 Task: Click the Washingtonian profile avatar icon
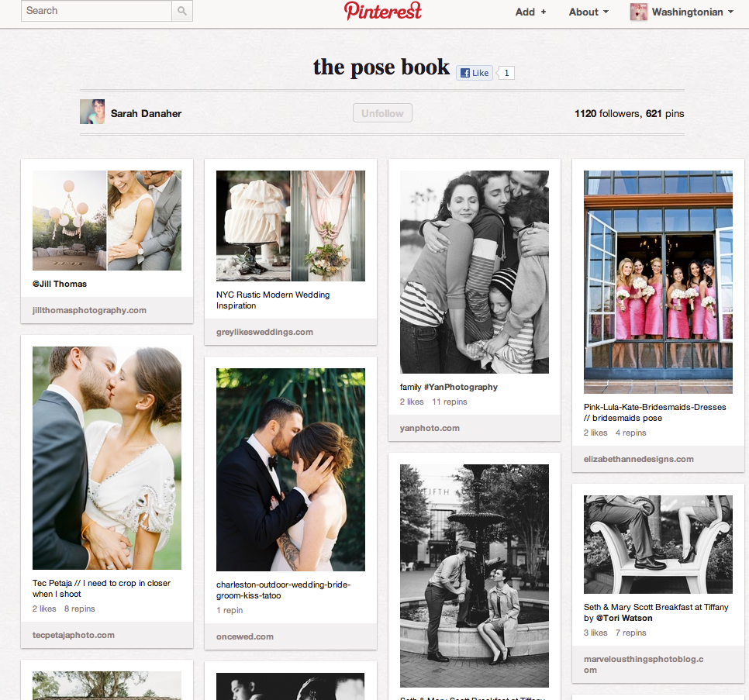(639, 12)
